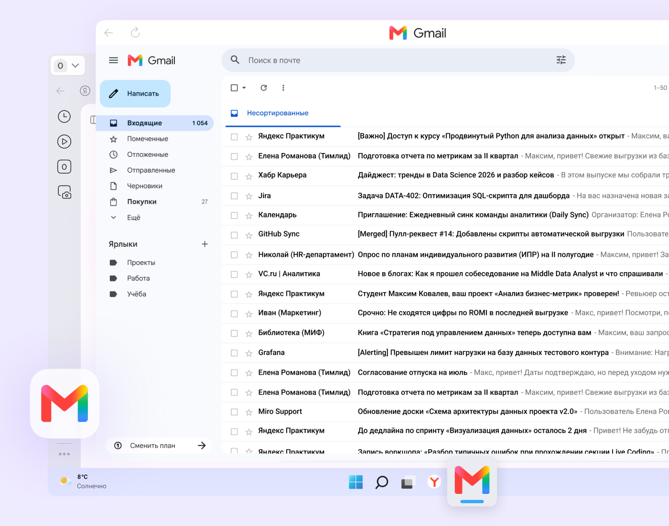Open the Gmail main menu hamburger icon
This screenshot has height=526, width=669.
[113, 60]
